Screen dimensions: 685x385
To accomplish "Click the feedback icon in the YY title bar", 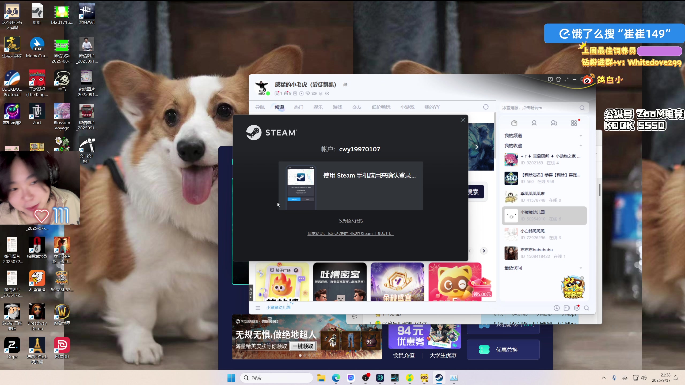I will click(550, 79).
